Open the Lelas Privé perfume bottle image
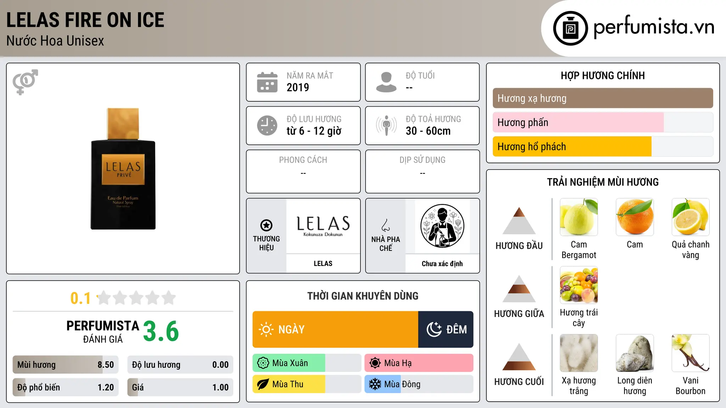Viewport: 726px width, 408px height. tap(123, 169)
